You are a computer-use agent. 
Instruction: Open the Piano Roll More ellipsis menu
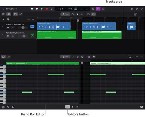tap(137, 57)
